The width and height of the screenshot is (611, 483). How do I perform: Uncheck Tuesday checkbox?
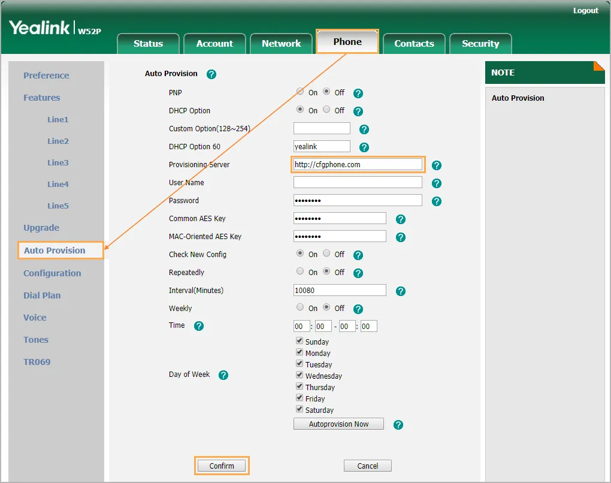[300, 363]
